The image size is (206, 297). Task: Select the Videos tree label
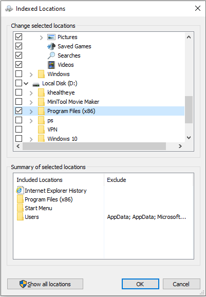[66, 65]
